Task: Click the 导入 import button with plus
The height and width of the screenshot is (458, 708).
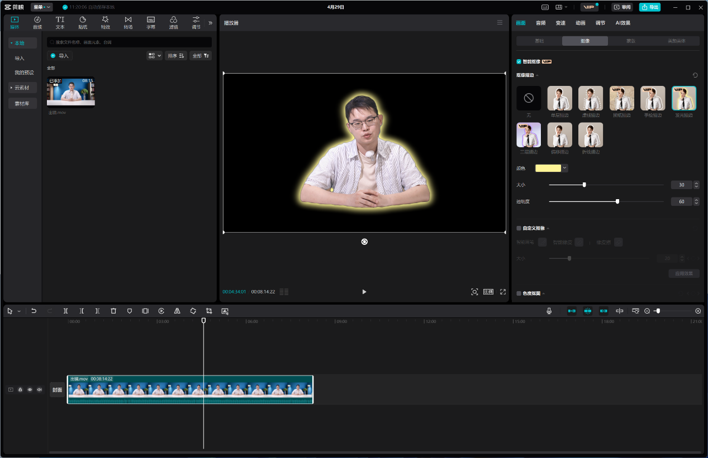Action: [60, 56]
